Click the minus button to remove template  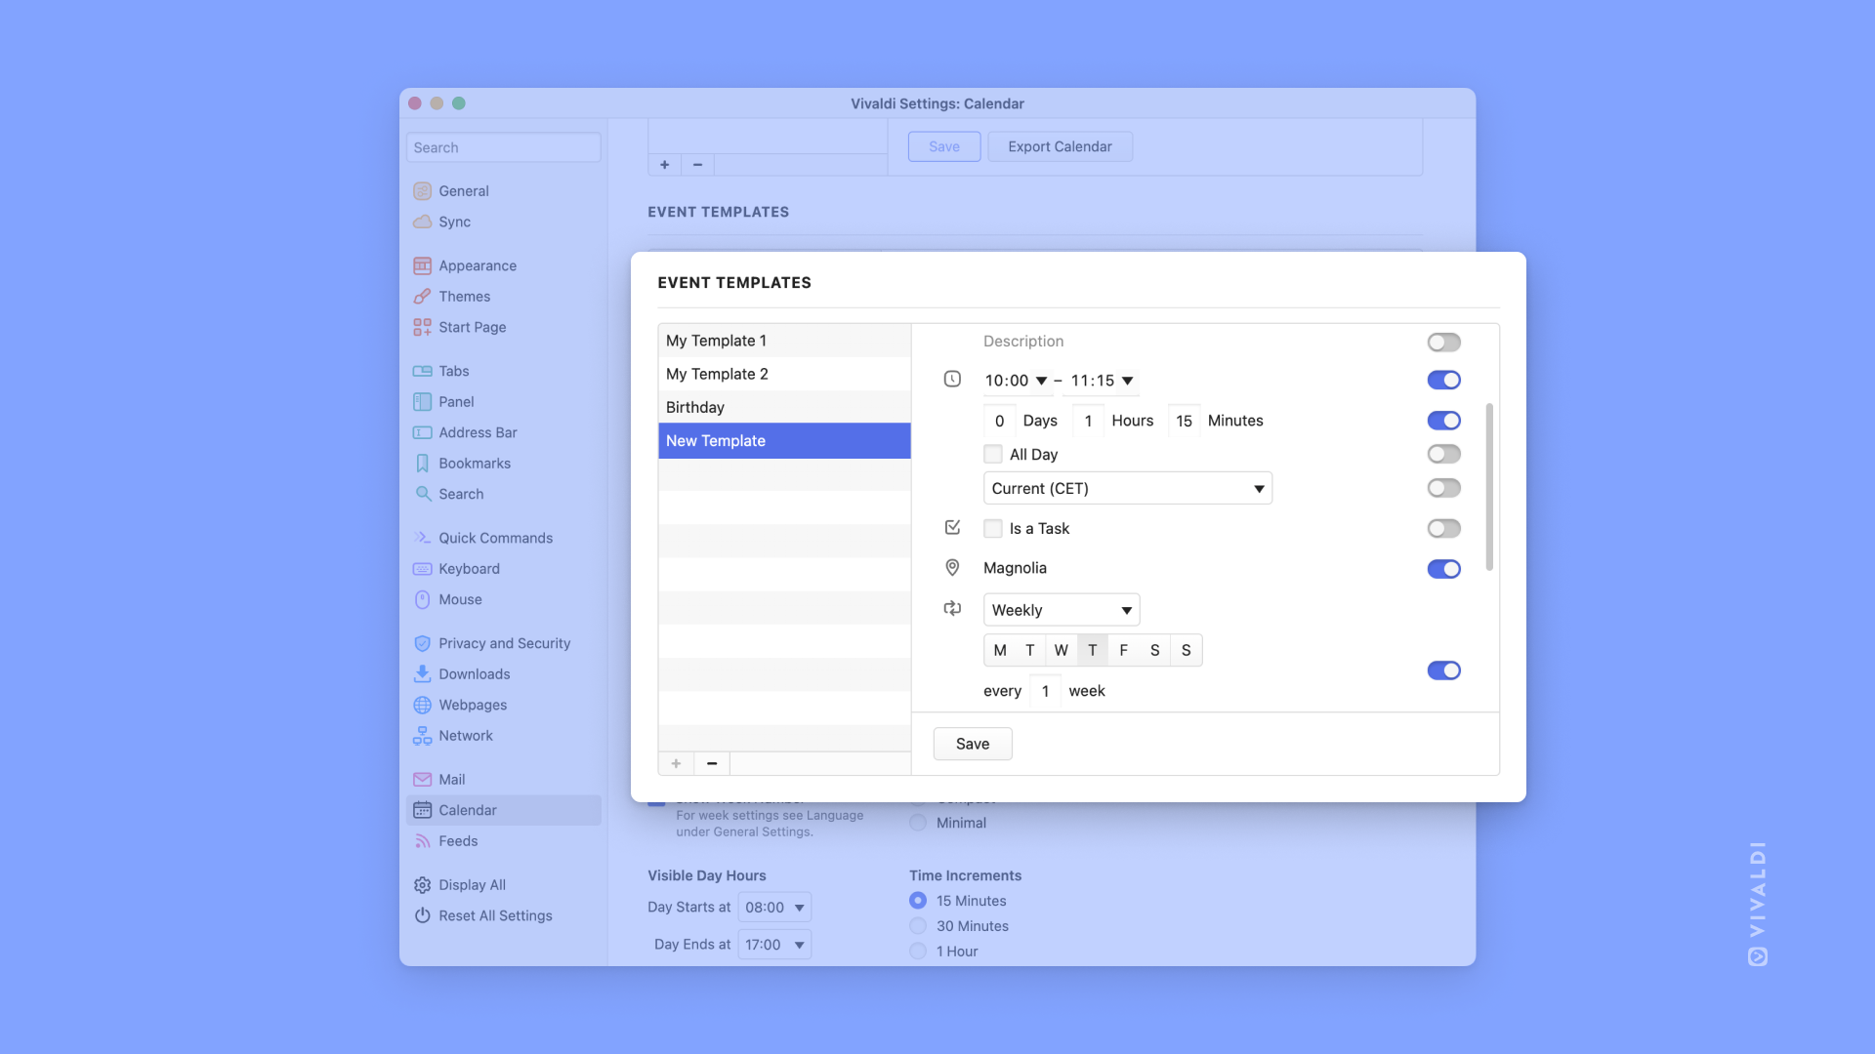712,762
